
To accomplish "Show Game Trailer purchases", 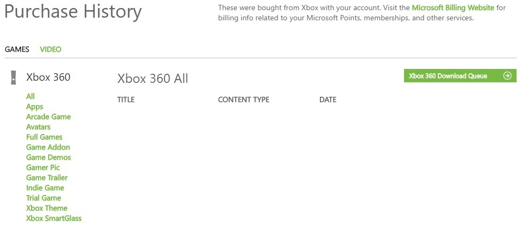I will point(47,177).
